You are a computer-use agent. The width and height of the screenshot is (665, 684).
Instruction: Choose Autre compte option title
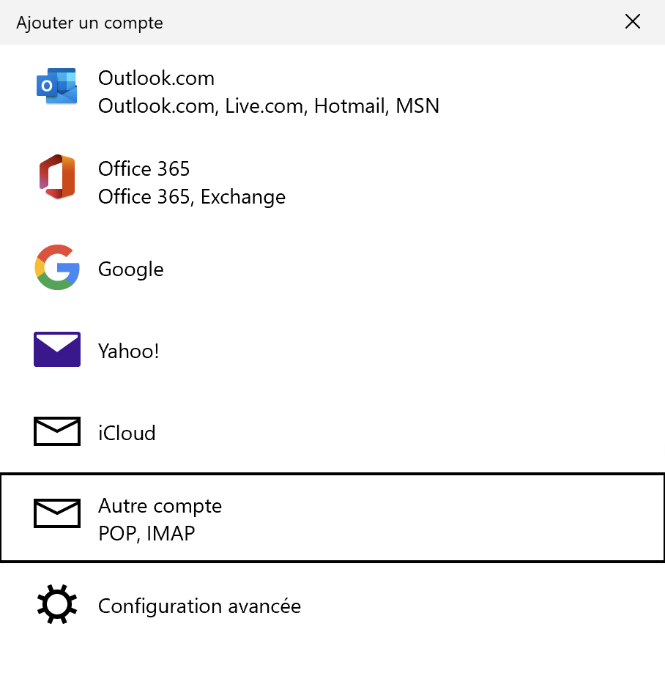click(160, 507)
